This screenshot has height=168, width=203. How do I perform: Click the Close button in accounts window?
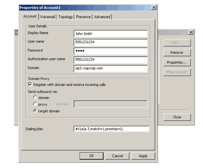coord(177,117)
